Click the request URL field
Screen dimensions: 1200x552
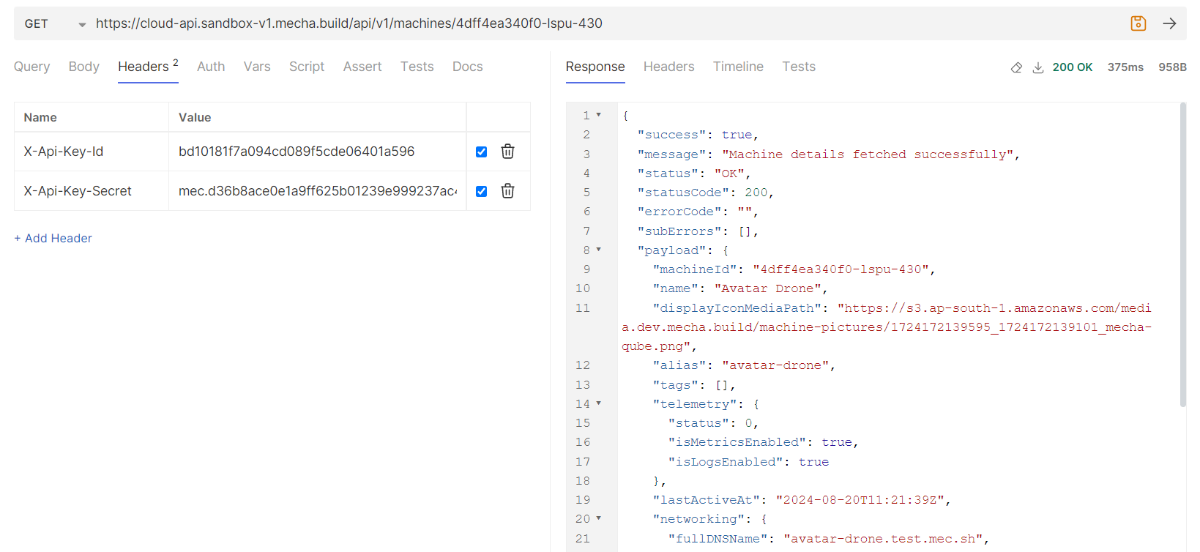tap(608, 23)
